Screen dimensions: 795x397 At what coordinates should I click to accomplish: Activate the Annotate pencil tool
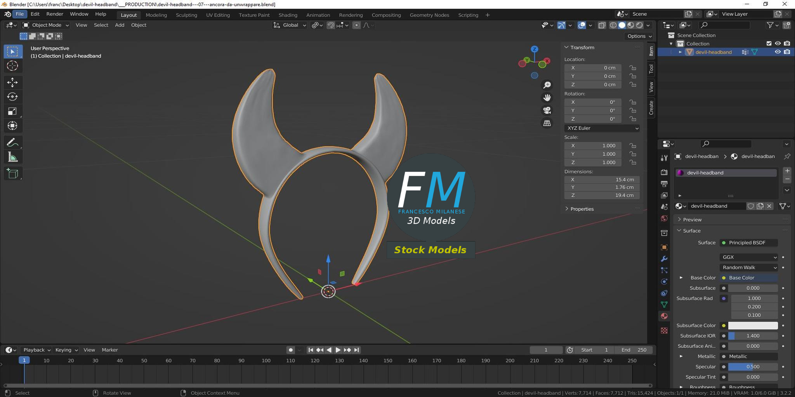12,143
